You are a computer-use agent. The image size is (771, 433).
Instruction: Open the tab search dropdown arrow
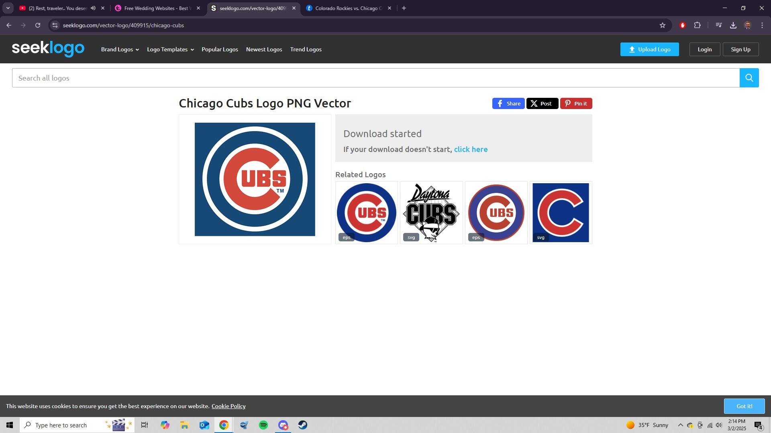click(8, 8)
